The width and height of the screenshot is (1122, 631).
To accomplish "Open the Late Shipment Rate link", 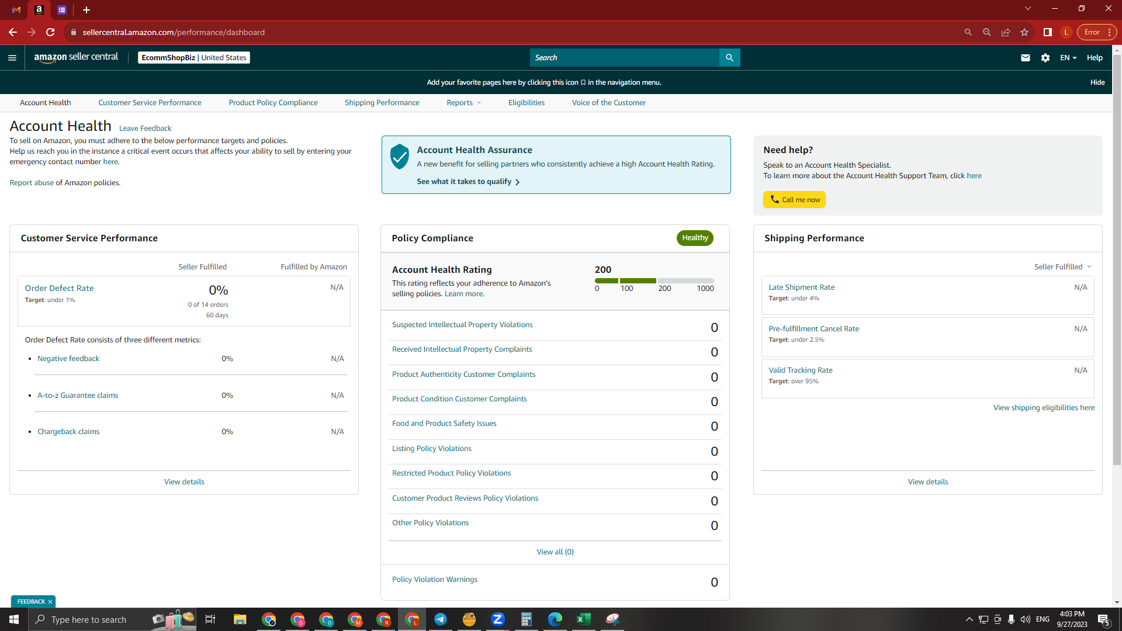I will pyautogui.click(x=801, y=287).
